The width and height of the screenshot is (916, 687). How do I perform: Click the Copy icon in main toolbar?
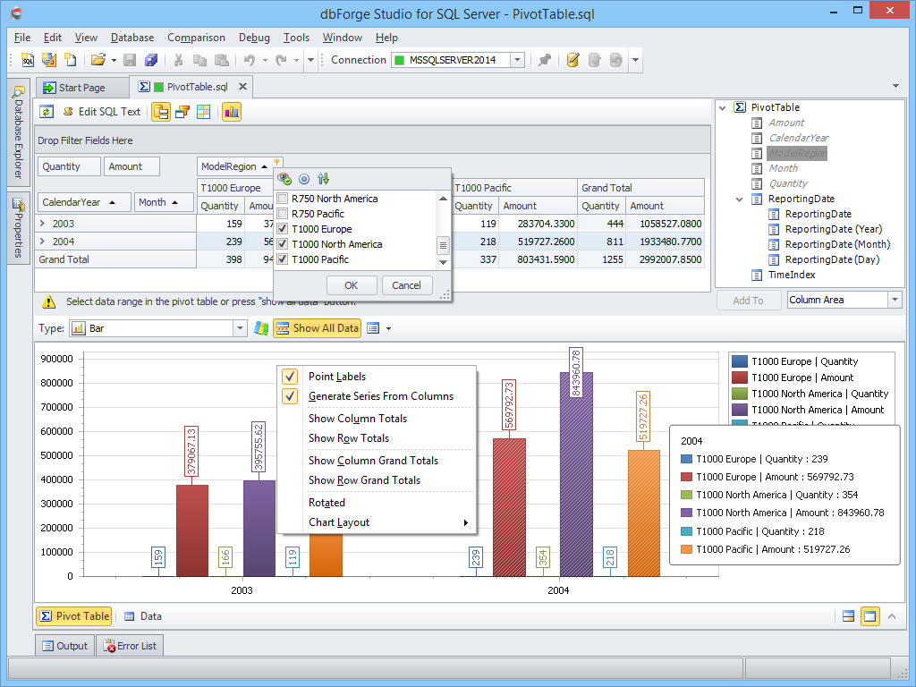coord(199,60)
